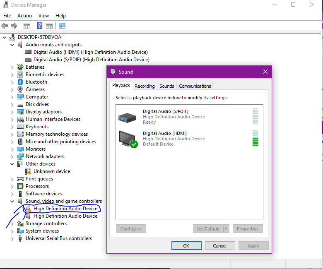
Task: Click the Configure button
Action: pos(131,229)
